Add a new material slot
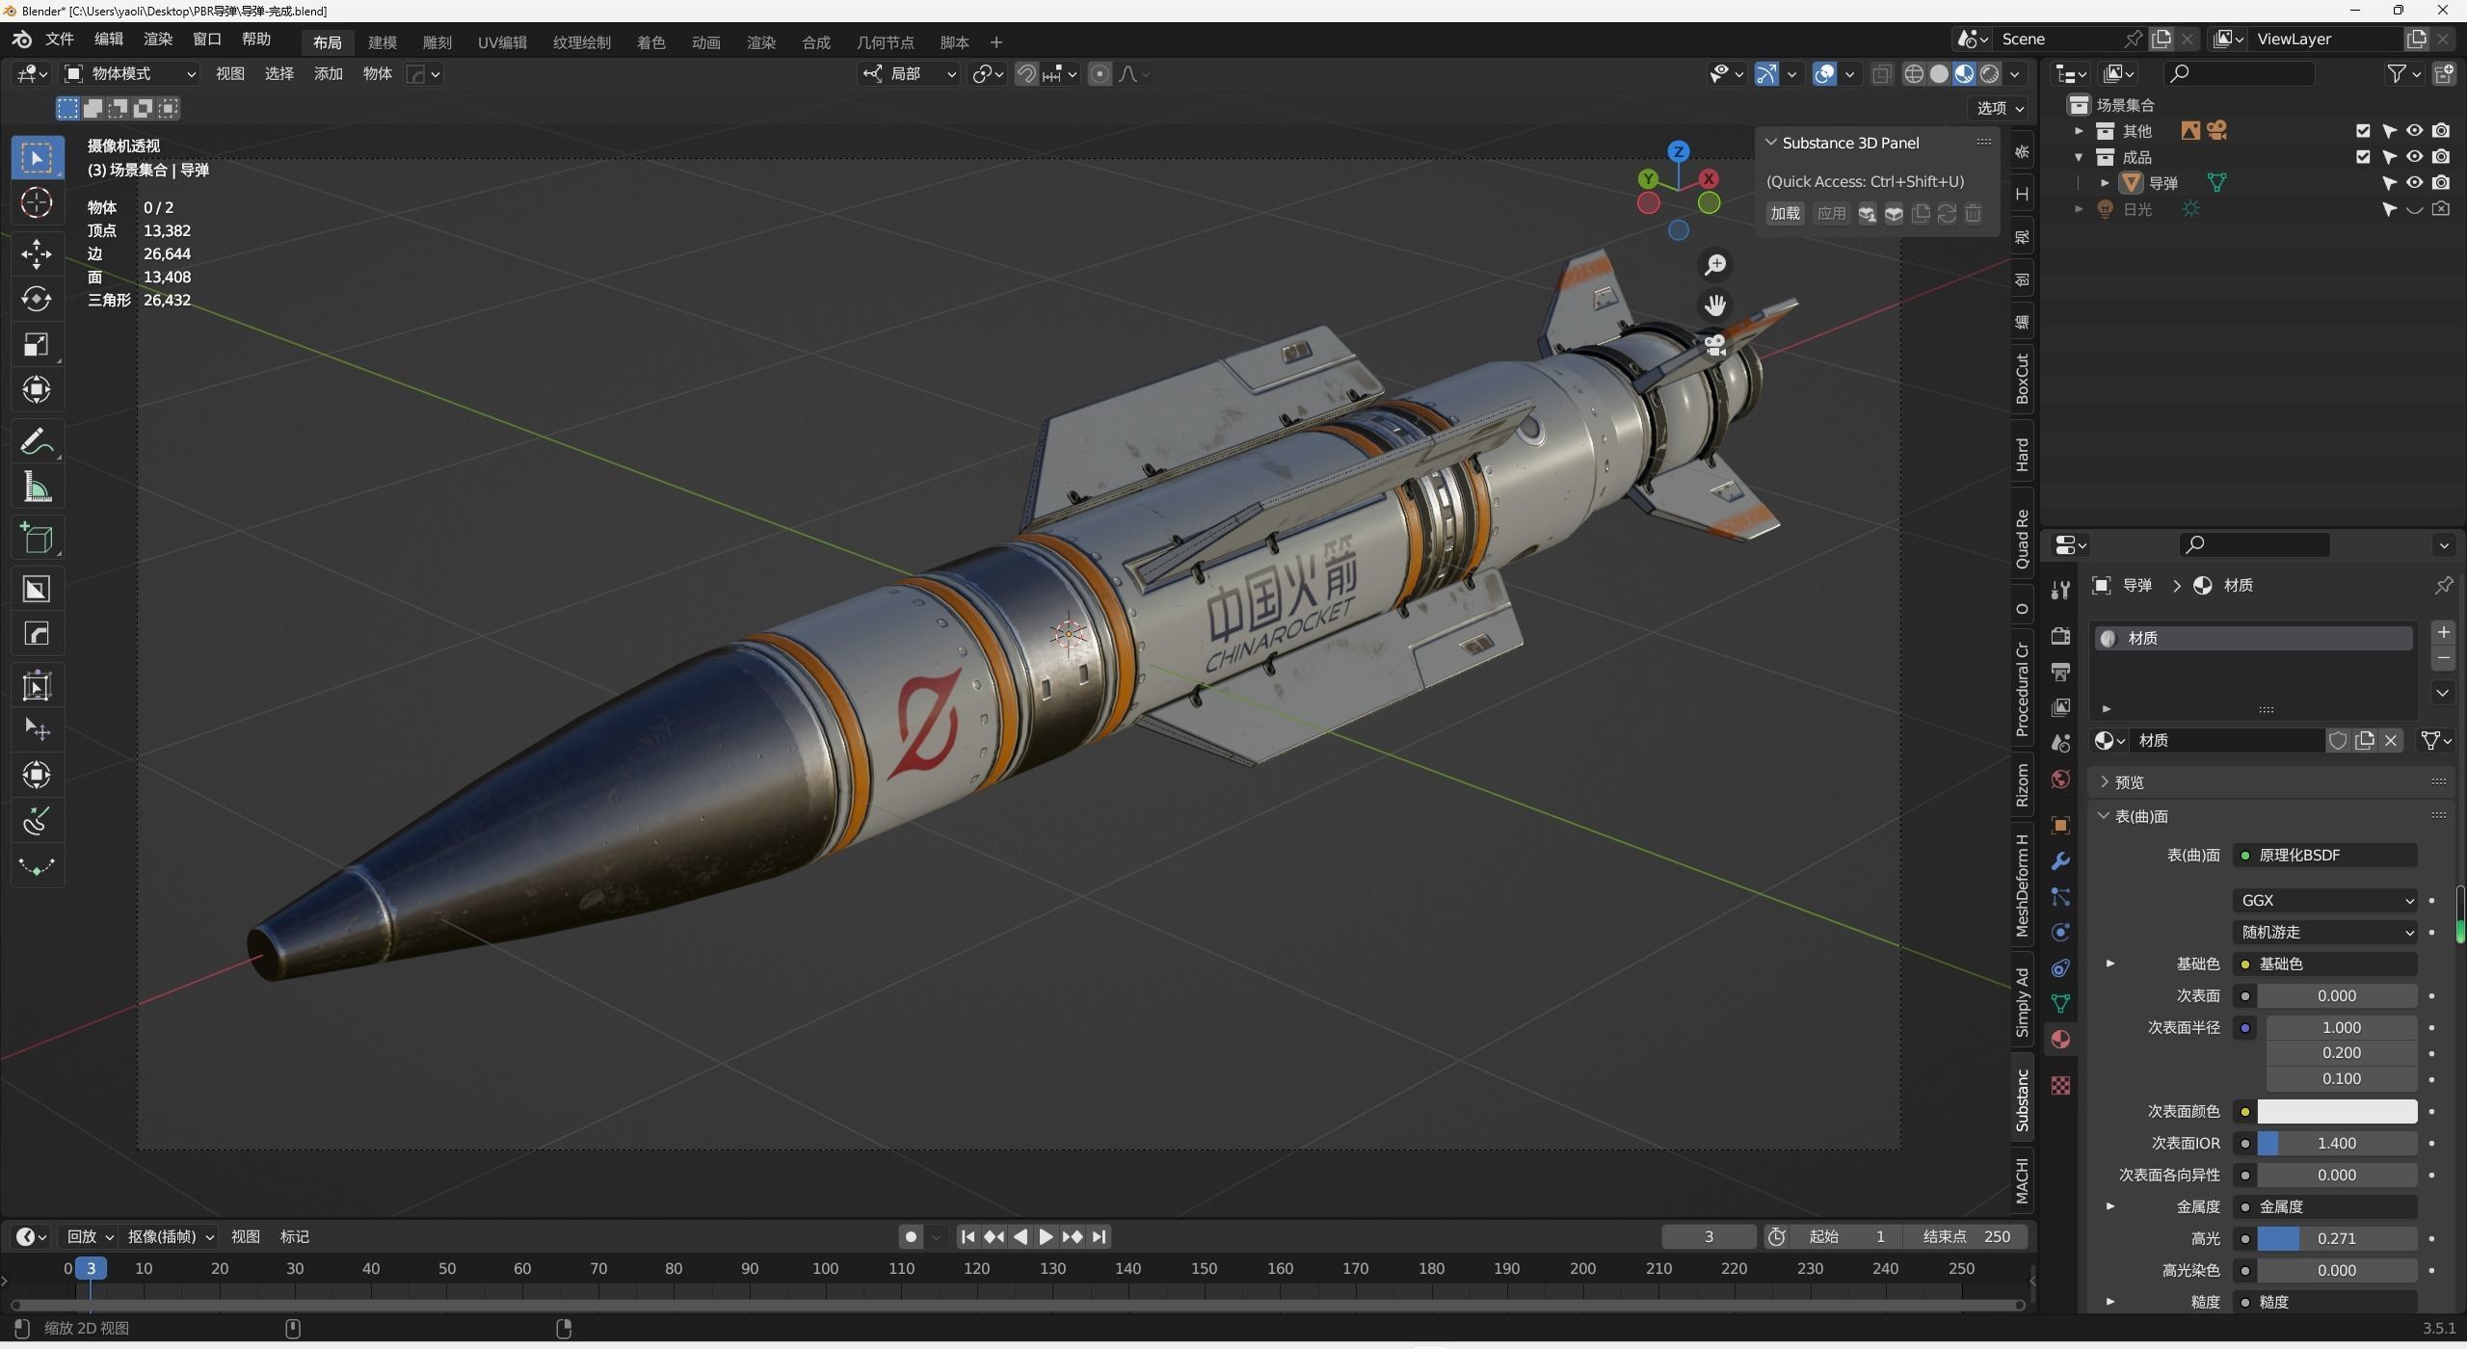Image resolution: width=2467 pixels, height=1349 pixels. [x=2443, y=633]
